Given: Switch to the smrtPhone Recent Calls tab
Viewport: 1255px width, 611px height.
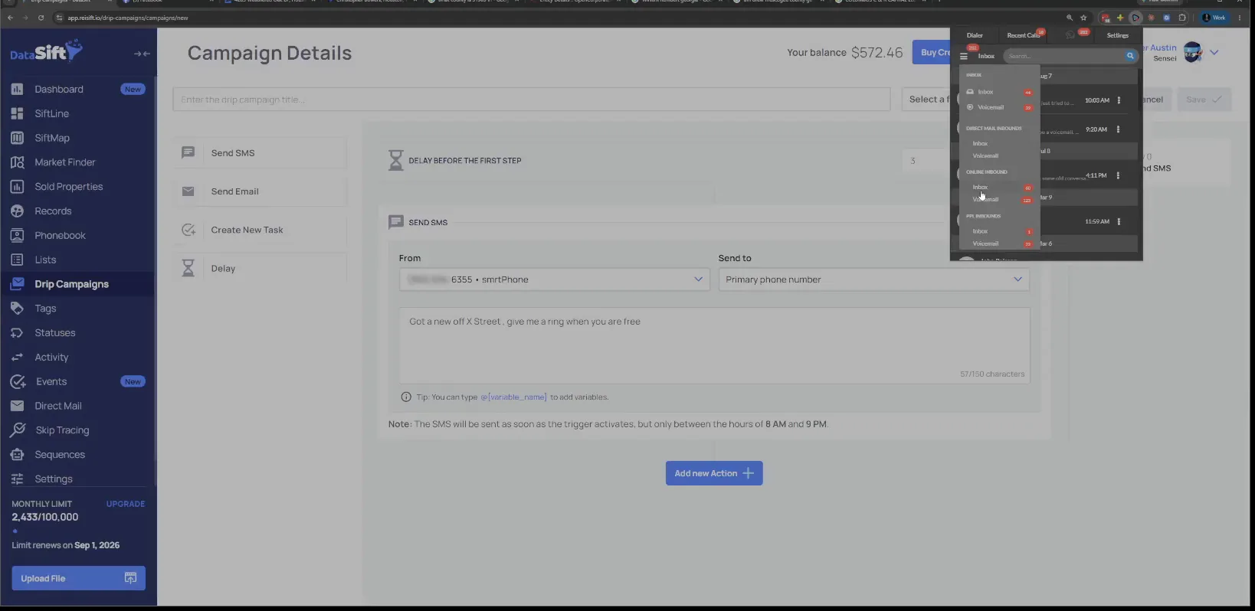Looking at the screenshot, I should coord(1024,35).
